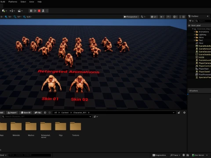Collapse the Overview_Map root in Outliner
Image resolution: width=211 pixels, height=158 pixels.
click(193, 29)
